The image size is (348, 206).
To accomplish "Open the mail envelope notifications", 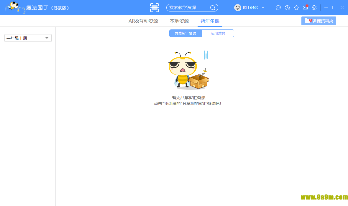I will coord(305,8).
